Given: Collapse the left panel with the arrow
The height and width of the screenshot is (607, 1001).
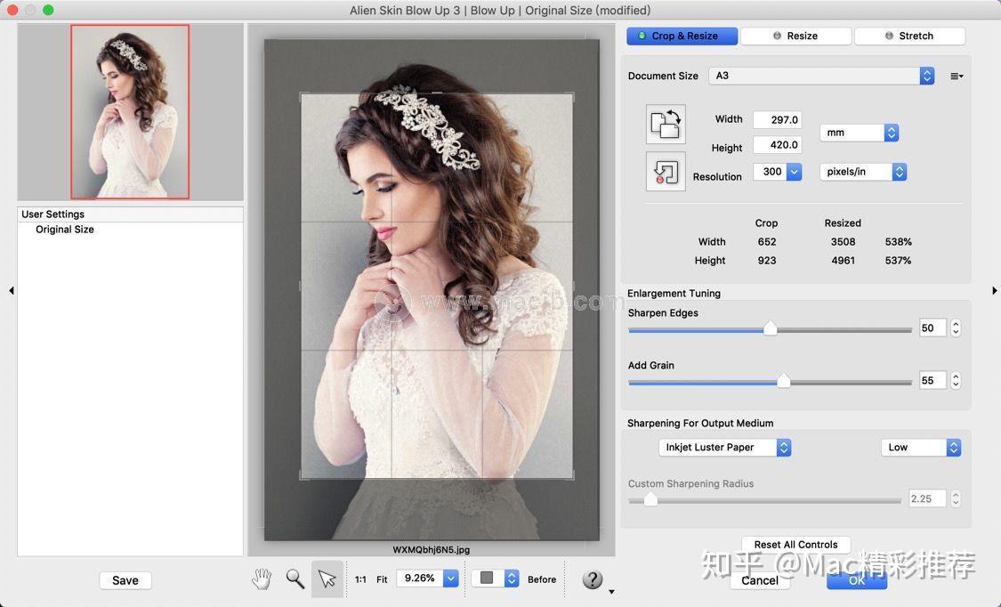Looking at the screenshot, I should tap(11, 290).
